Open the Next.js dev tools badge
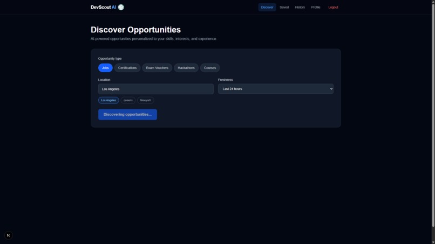The width and height of the screenshot is (435, 244). (8, 235)
